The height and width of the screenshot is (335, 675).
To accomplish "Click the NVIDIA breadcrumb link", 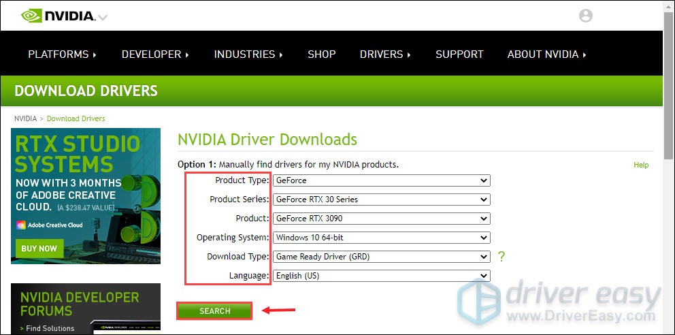I will (x=25, y=118).
